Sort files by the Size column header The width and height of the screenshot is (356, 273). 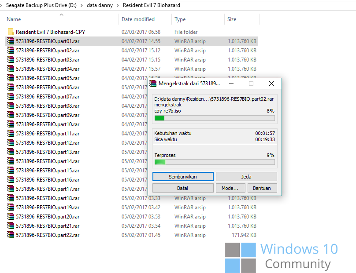[232, 19]
